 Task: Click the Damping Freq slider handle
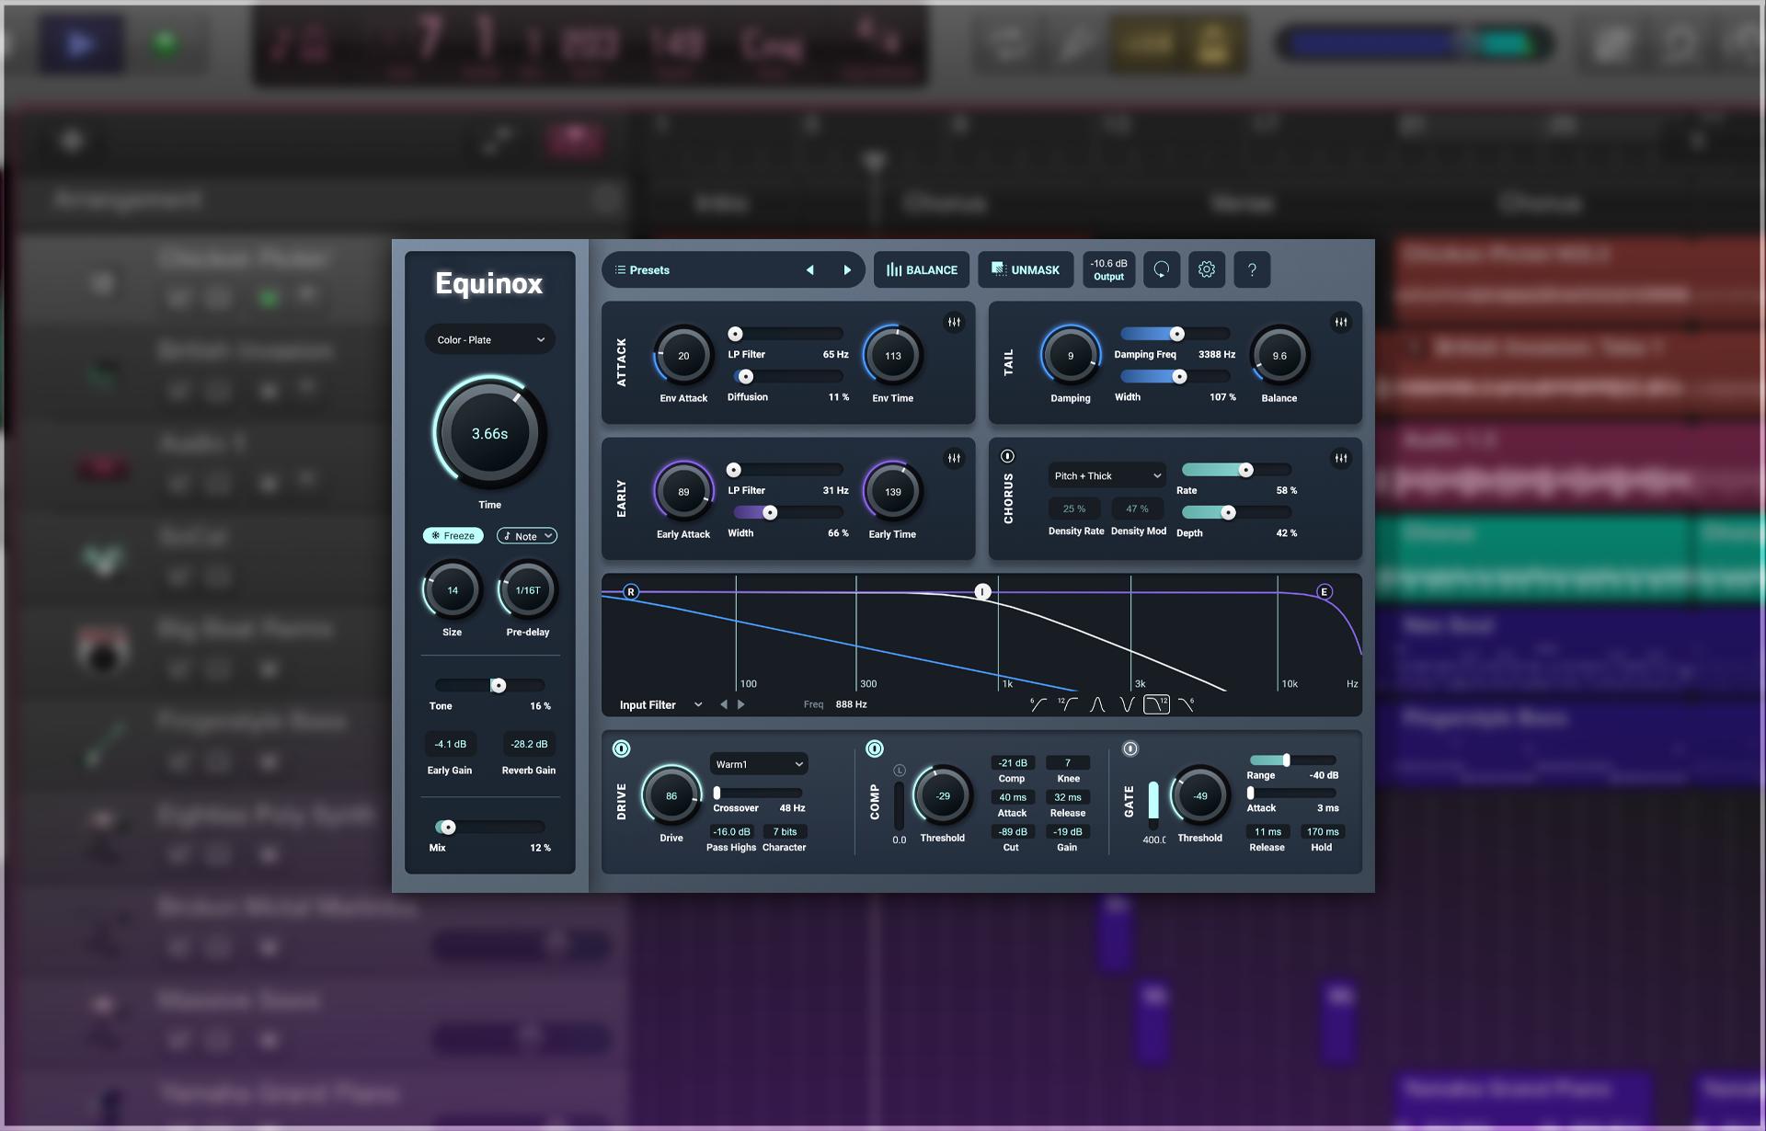pos(1176,334)
